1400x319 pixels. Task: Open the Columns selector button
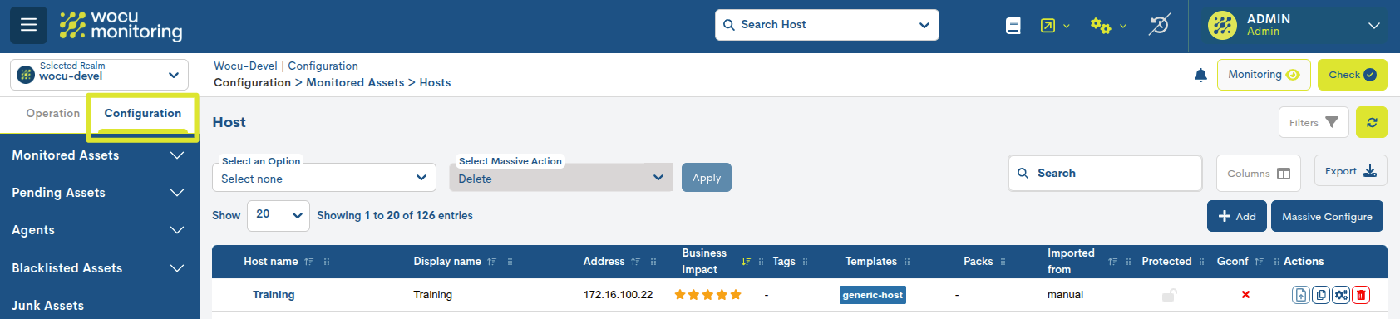pos(1259,174)
